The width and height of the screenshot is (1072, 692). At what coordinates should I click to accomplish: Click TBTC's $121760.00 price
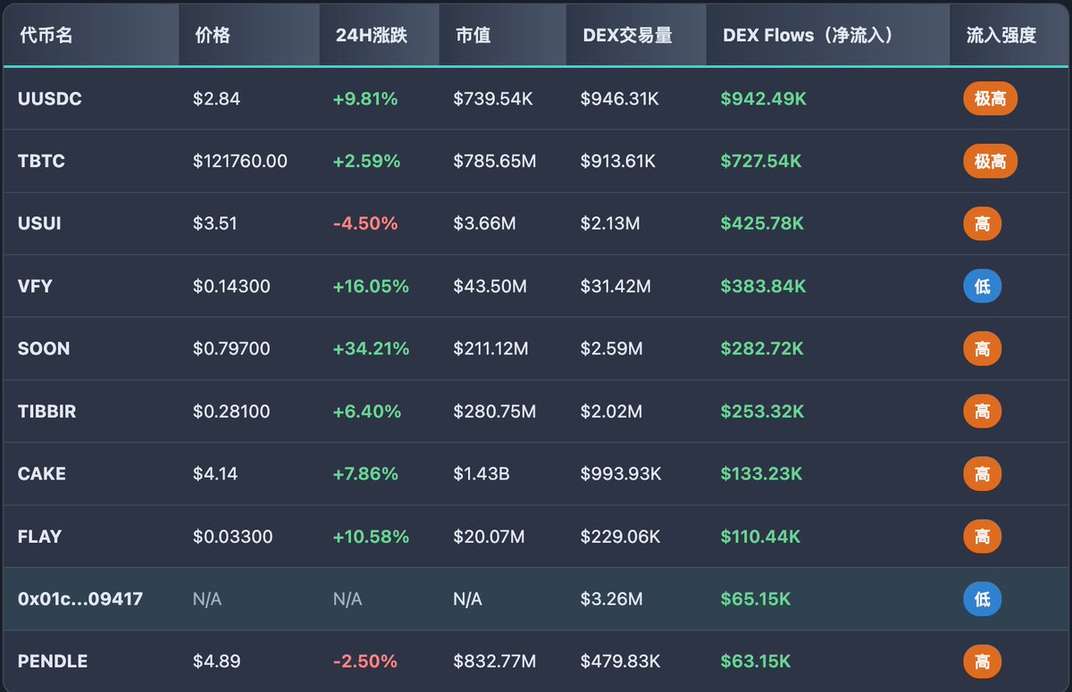point(240,162)
